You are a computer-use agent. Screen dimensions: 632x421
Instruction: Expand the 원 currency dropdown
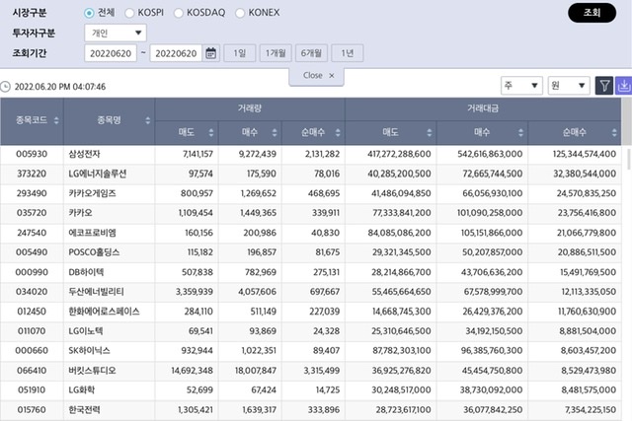(x=570, y=86)
